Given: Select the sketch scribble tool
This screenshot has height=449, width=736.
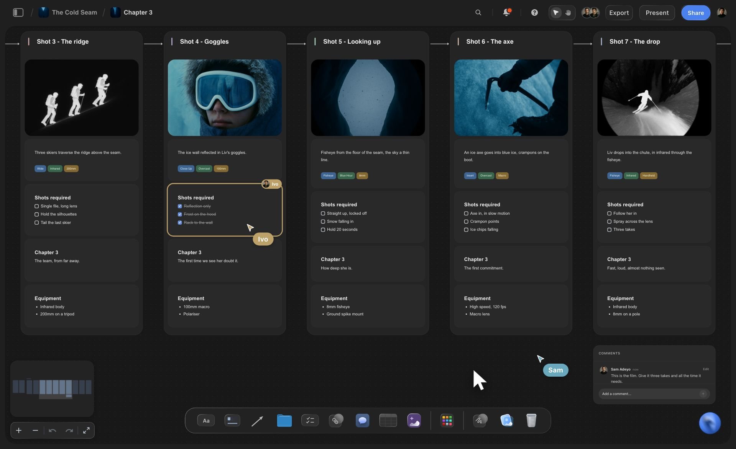Looking at the screenshot, I should point(480,420).
